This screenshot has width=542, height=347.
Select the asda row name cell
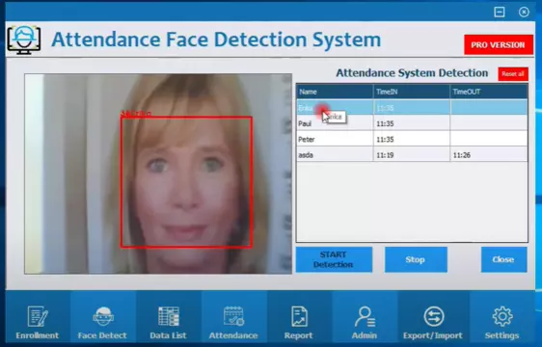(335, 155)
